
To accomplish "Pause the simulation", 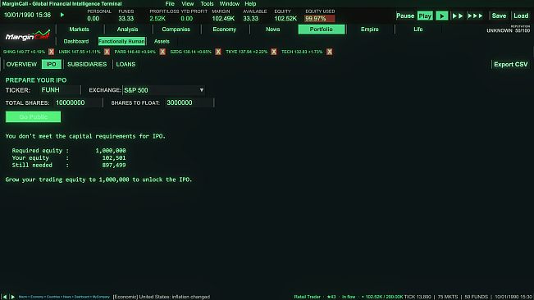I will (x=405, y=16).
